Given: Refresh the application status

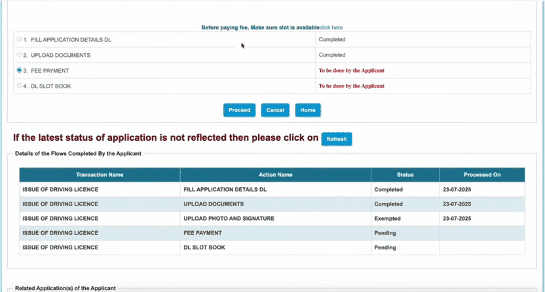Looking at the screenshot, I should 337,139.
